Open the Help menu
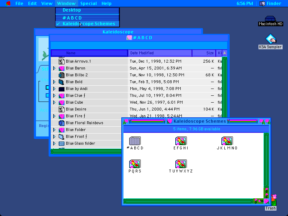Screen dimensions: 288x216 107,4
